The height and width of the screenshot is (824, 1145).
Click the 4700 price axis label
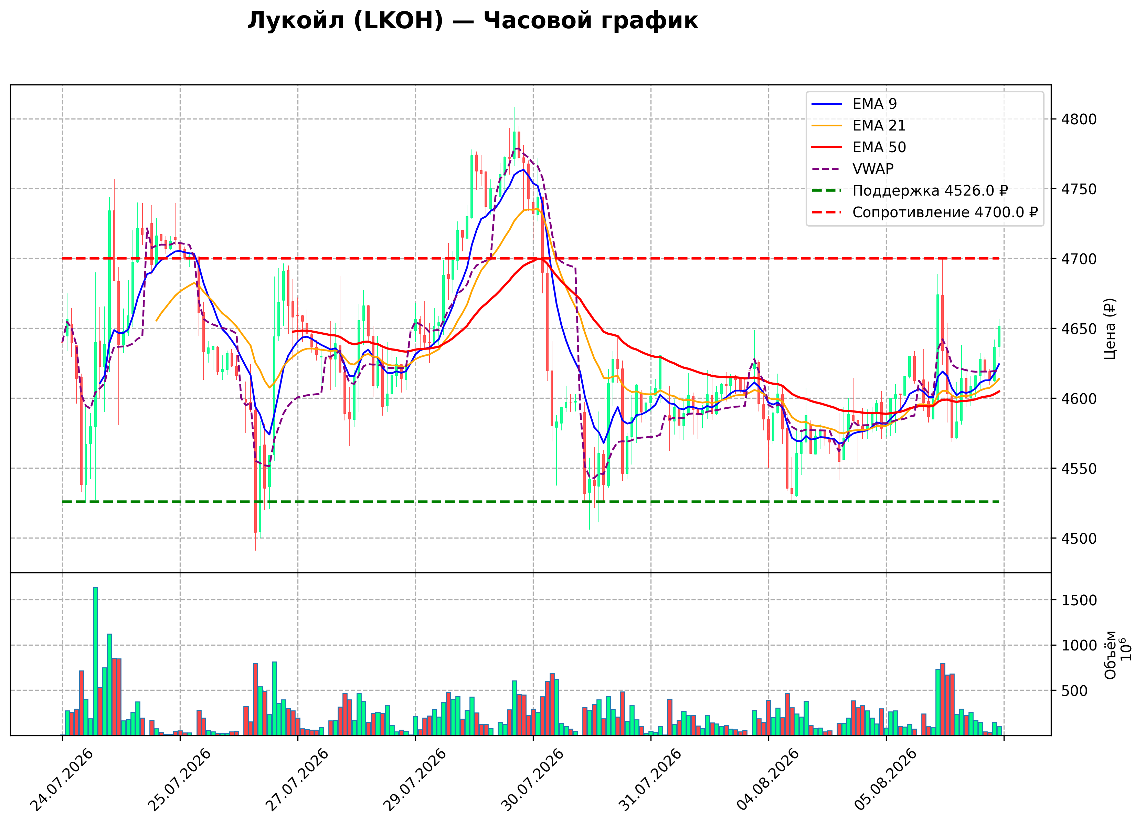1079,259
